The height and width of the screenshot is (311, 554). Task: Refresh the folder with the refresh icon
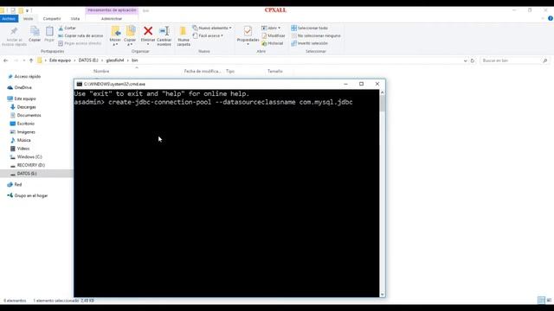pos(473,60)
